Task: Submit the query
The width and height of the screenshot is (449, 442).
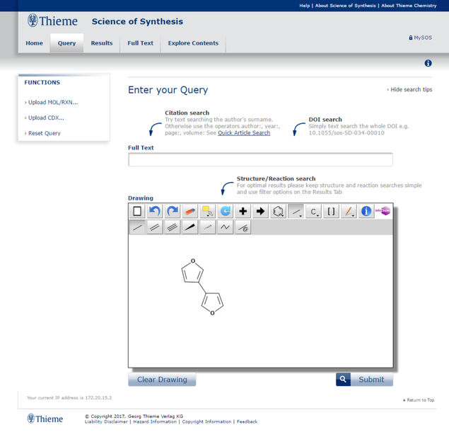Action: coord(372,379)
